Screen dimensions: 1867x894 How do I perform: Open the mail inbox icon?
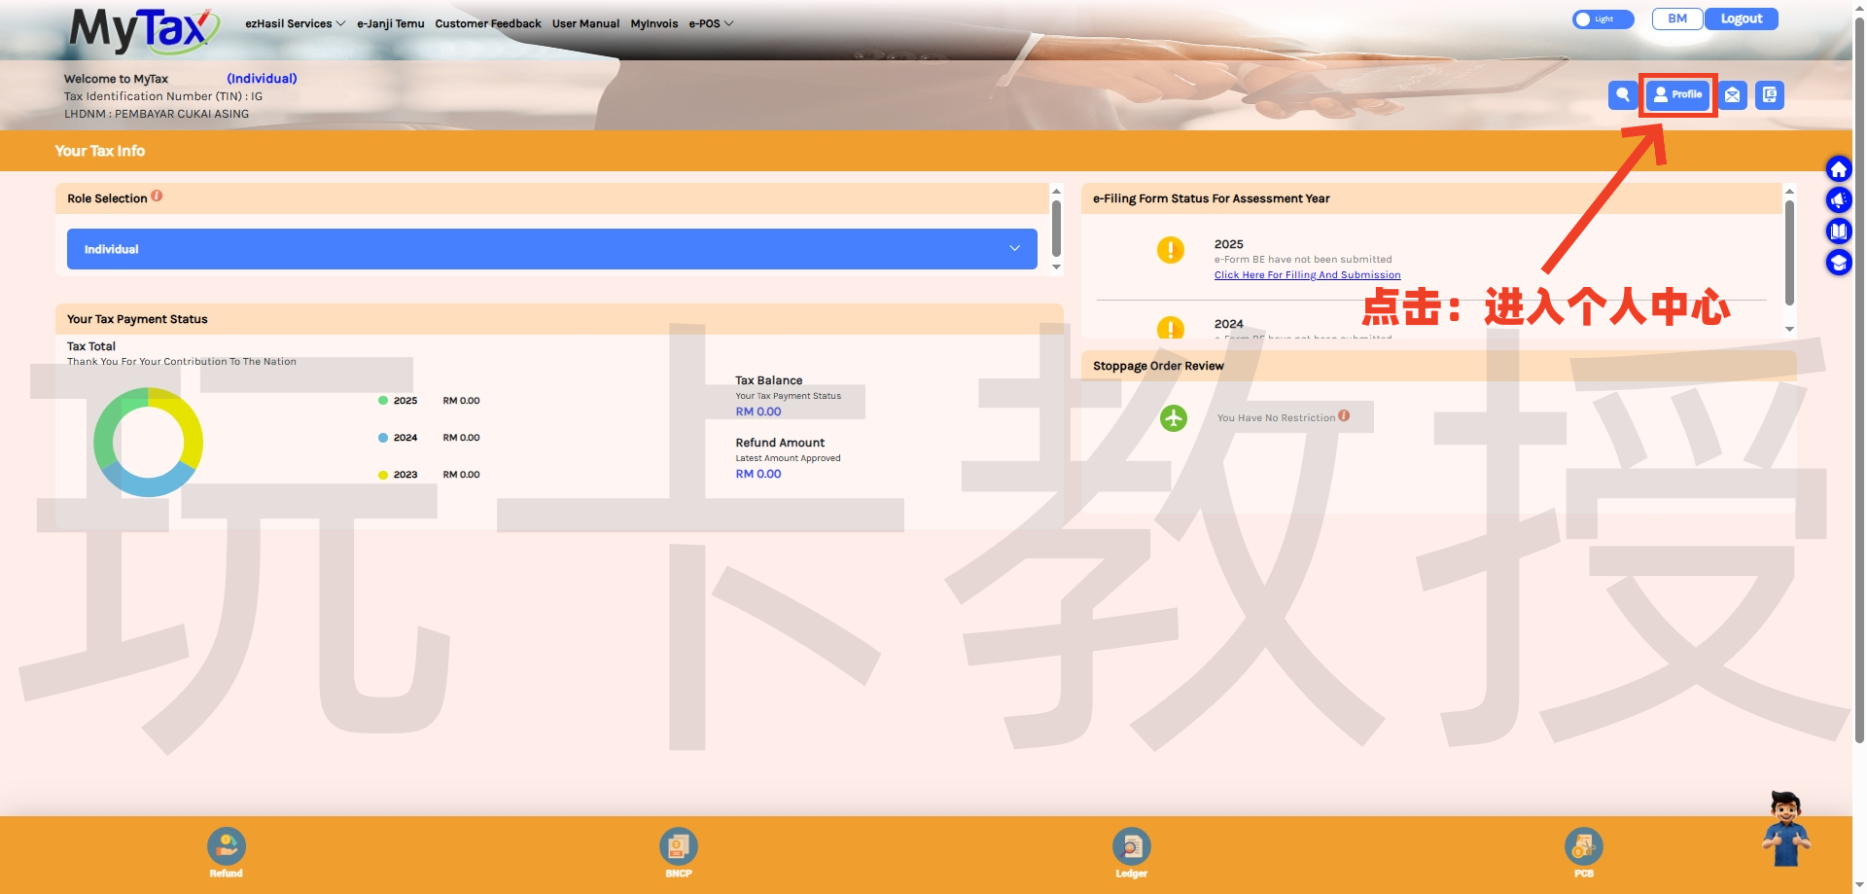point(1733,95)
